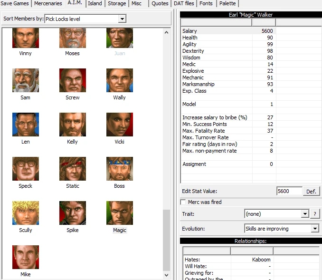The height and width of the screenshot is (280, 322).
Task: Choose Screw's portrait in the member list
Action: (73, 80)
